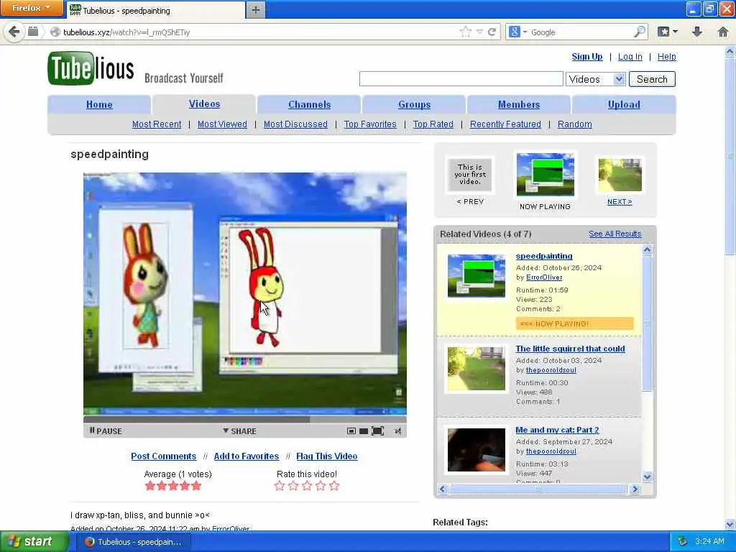Screen dimensions: 736x552
Task: Click the video progress bar
Action: (x=244, y=419)
